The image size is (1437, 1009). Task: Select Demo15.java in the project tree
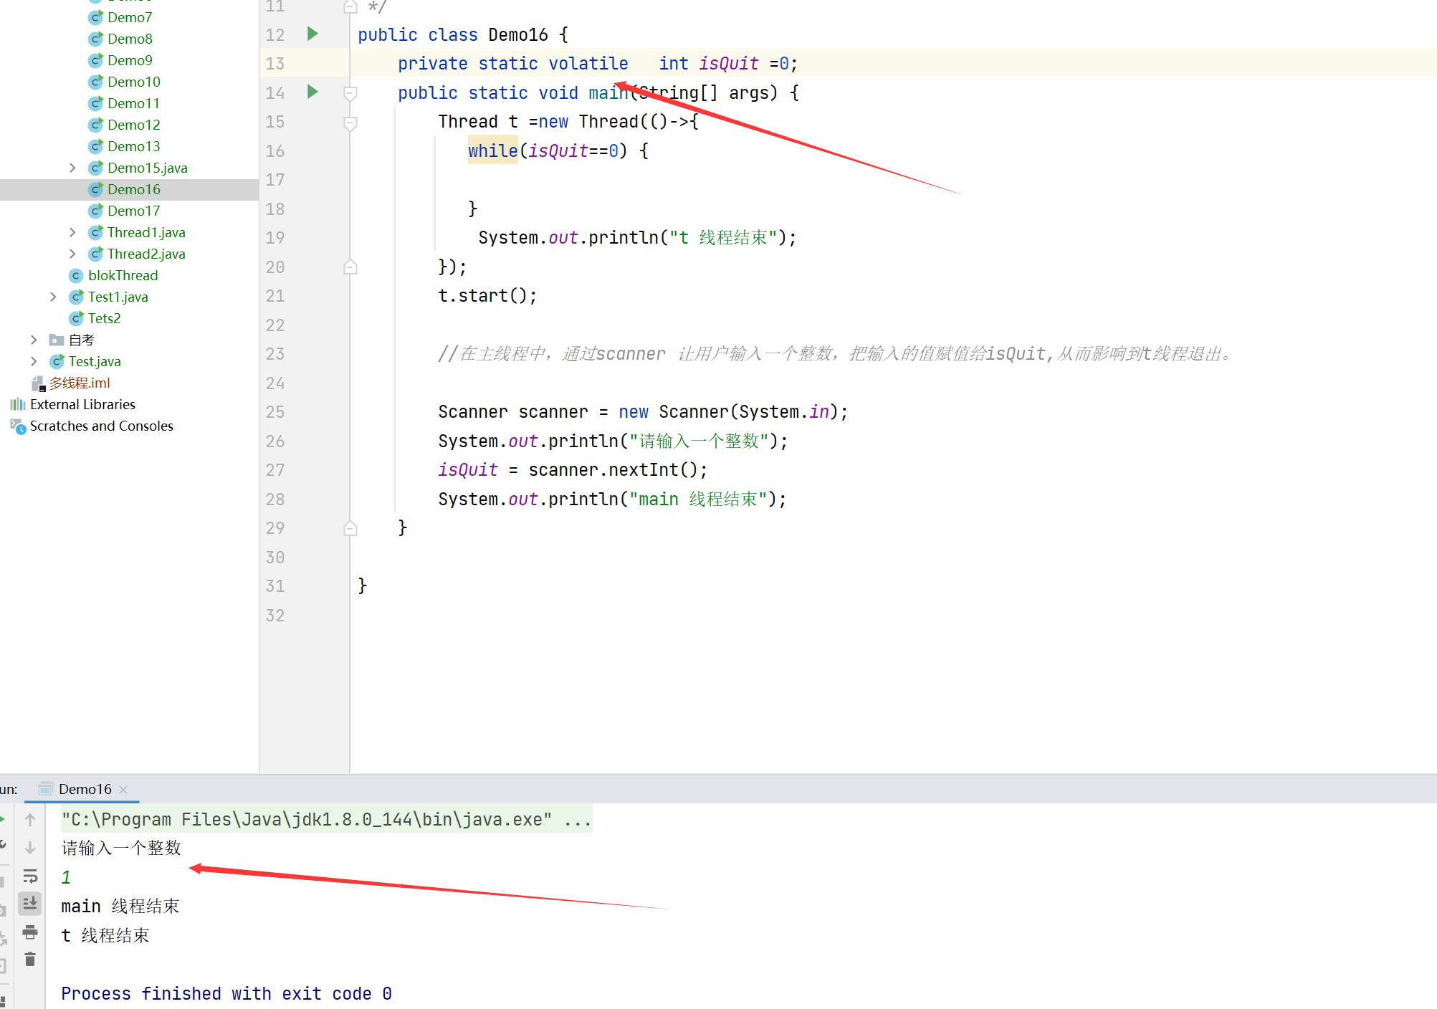[x=148, y=168]
